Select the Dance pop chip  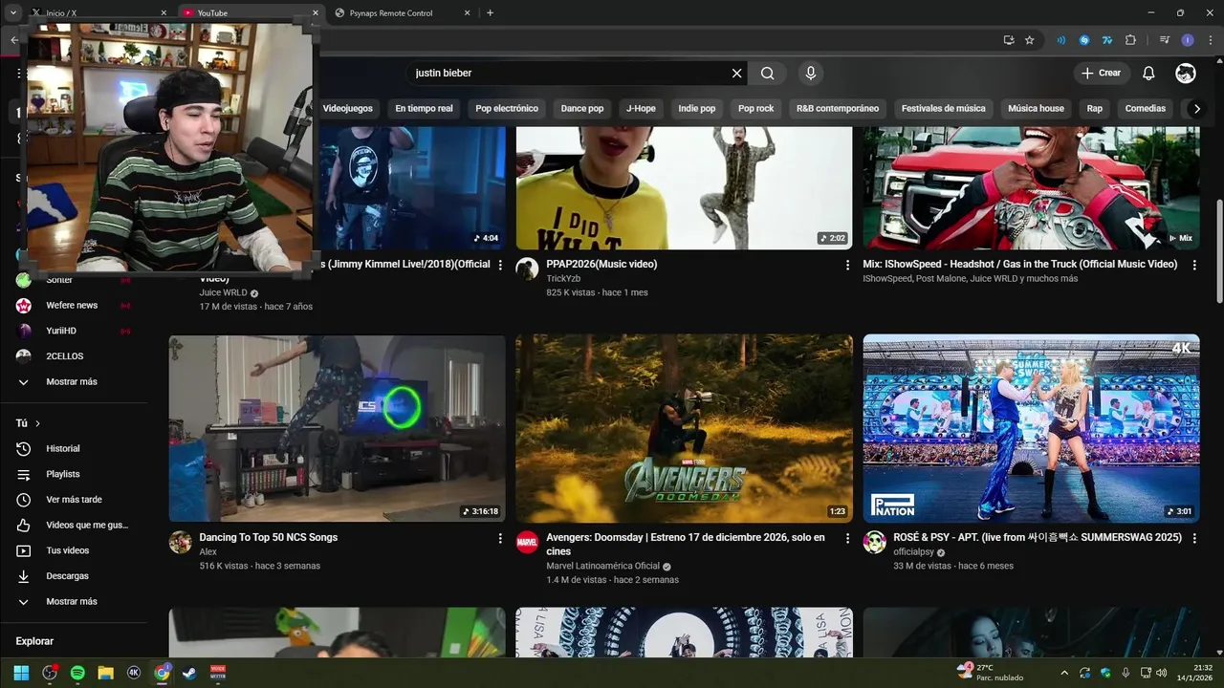(x=582, y=109)
